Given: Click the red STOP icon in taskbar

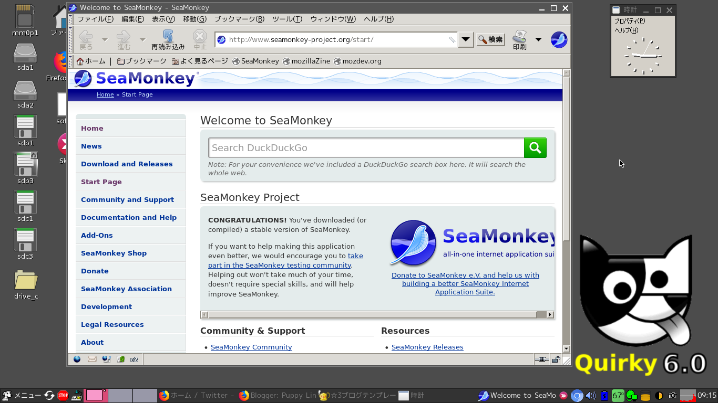Looking at the screenshot, I should coord(63,396).
